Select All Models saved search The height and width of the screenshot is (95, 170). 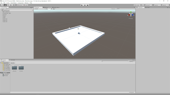tap(6, 66)
